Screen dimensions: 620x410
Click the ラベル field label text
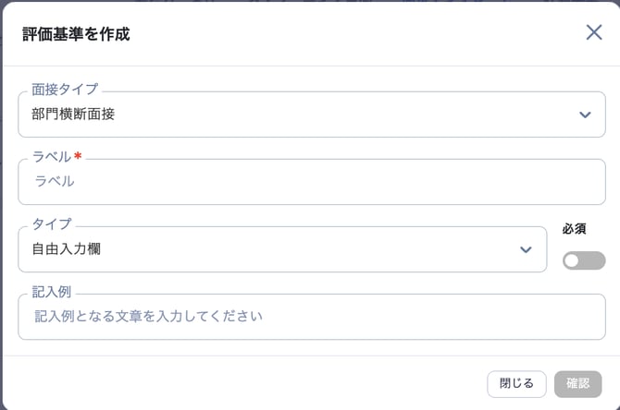(52, 157)
